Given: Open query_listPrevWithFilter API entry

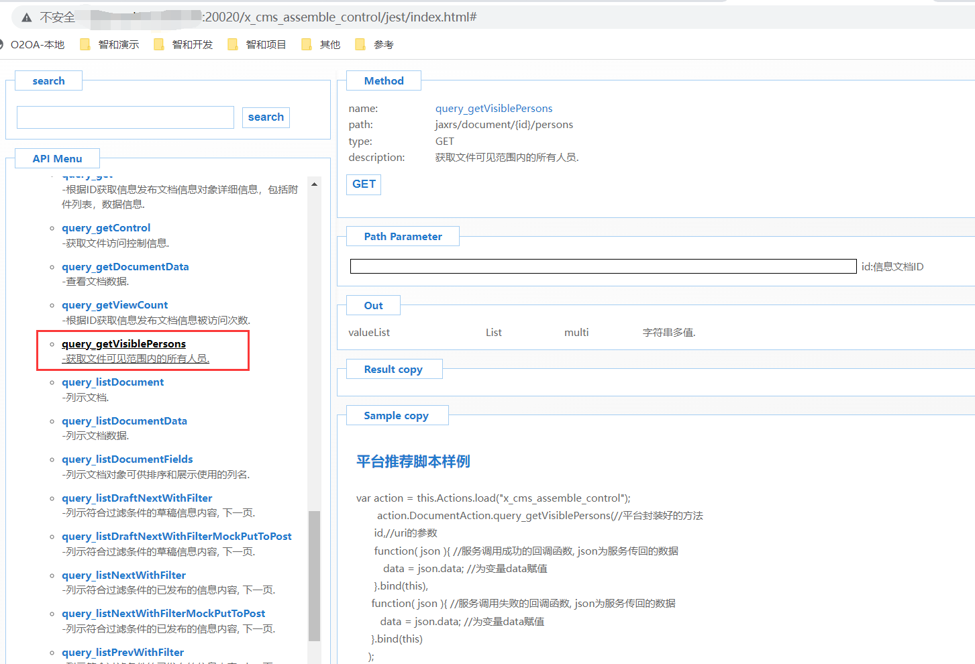Looking at the screenshot, I should 123,653.
